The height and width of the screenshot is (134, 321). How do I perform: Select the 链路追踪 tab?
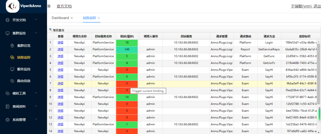89,18
